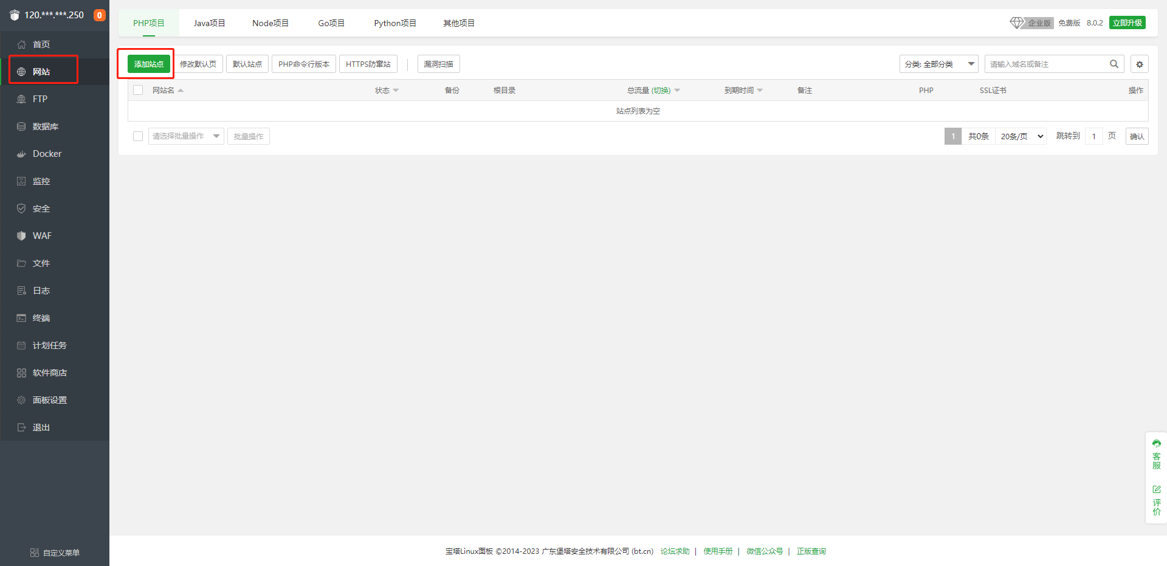This screenshot has width=1167, height=566.
Task: Tick the select-all checkbox in table header
Action: 138,90
